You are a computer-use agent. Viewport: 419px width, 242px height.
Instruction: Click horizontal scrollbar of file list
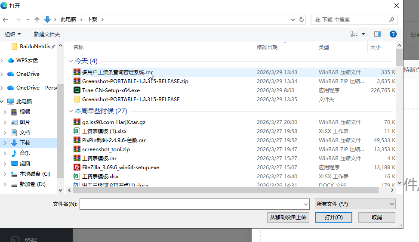tap(226, 190)
